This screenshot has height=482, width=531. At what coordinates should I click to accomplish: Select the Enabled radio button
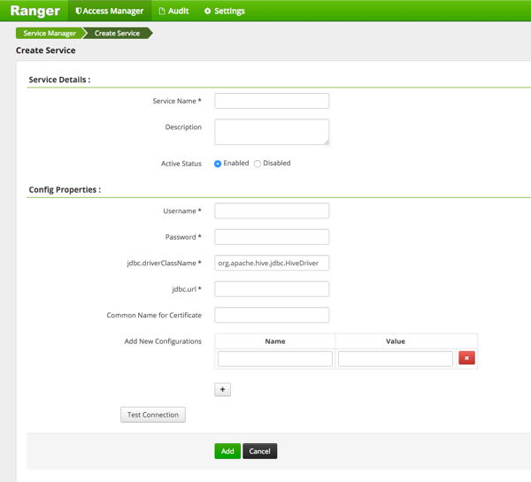coord(218,164)
